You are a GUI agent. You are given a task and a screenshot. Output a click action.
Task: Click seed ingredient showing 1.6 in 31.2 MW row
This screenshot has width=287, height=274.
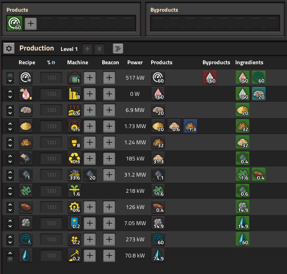click(243, 175)
